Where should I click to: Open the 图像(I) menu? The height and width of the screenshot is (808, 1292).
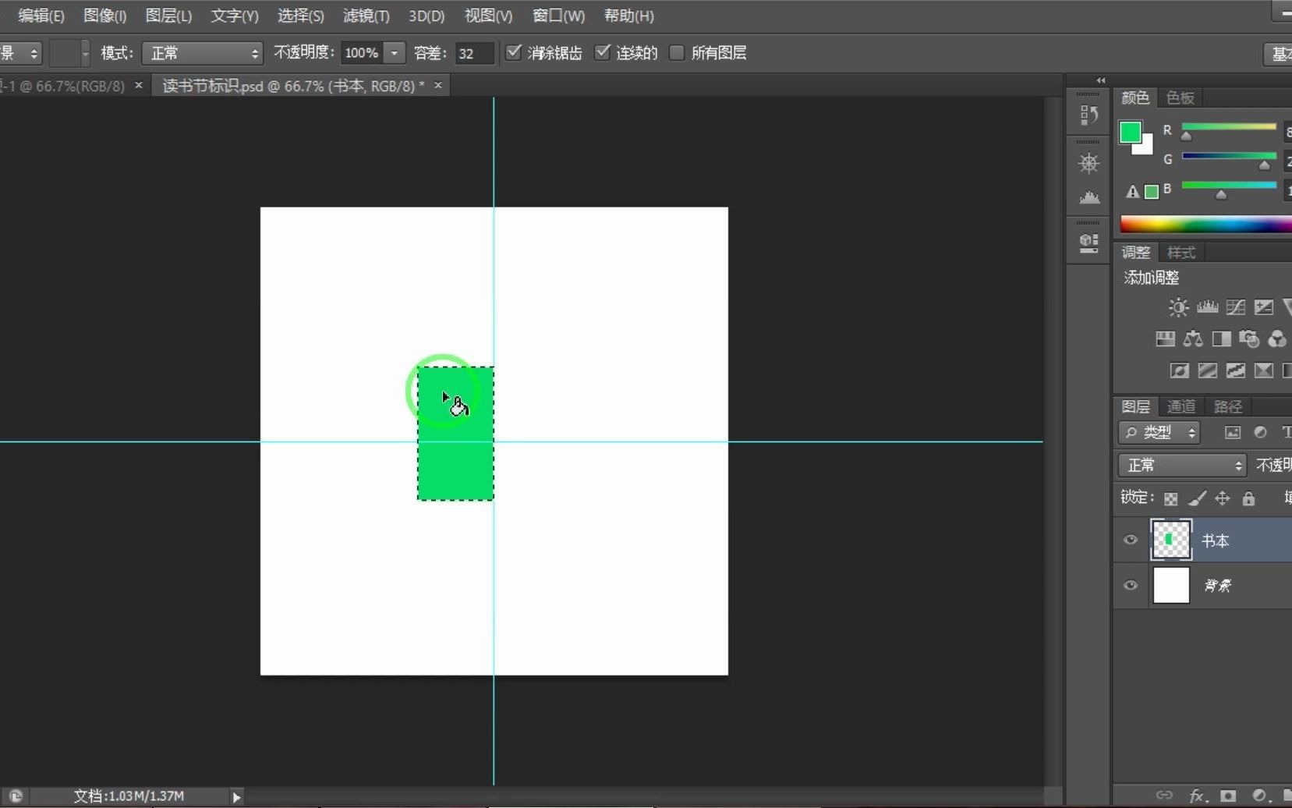104,16
